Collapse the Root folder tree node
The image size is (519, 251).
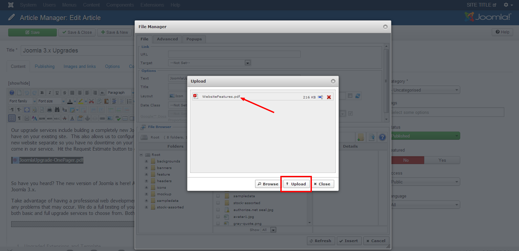(141, 155)
